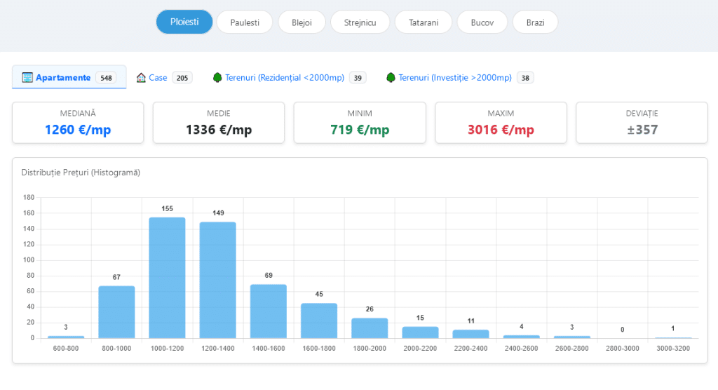The width and height of the screenshot is (718, 390).
Task: Click the Mediană 1260 €/mp card
Action: (78, 123)
